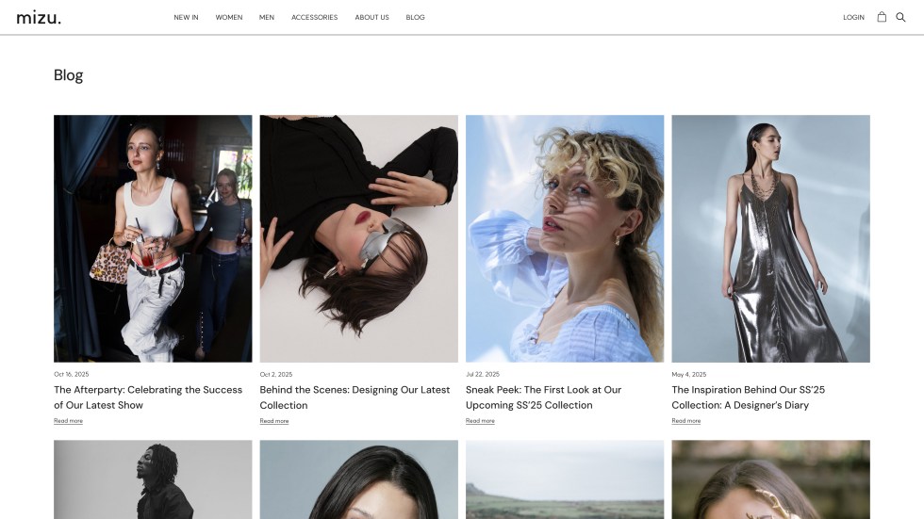Open the ABOUT US menu item
Image resolution: width=924 pixels, height=519 pixels.
pos(371,17)
